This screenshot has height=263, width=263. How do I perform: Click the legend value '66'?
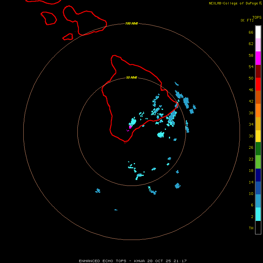click(x=251, y=32)
